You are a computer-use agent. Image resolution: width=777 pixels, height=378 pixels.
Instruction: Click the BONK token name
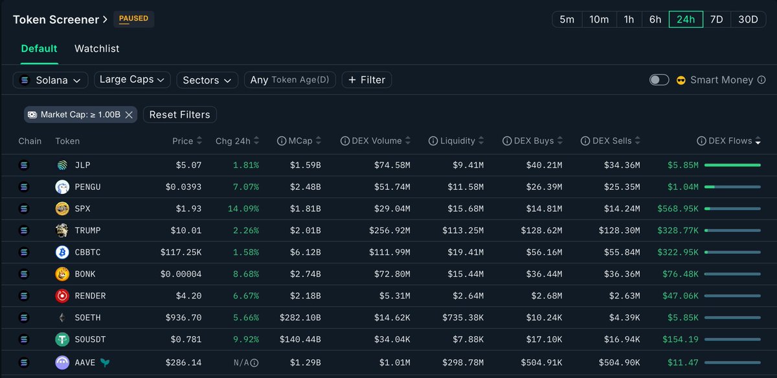pyautogui.click(x=85, y=274)
